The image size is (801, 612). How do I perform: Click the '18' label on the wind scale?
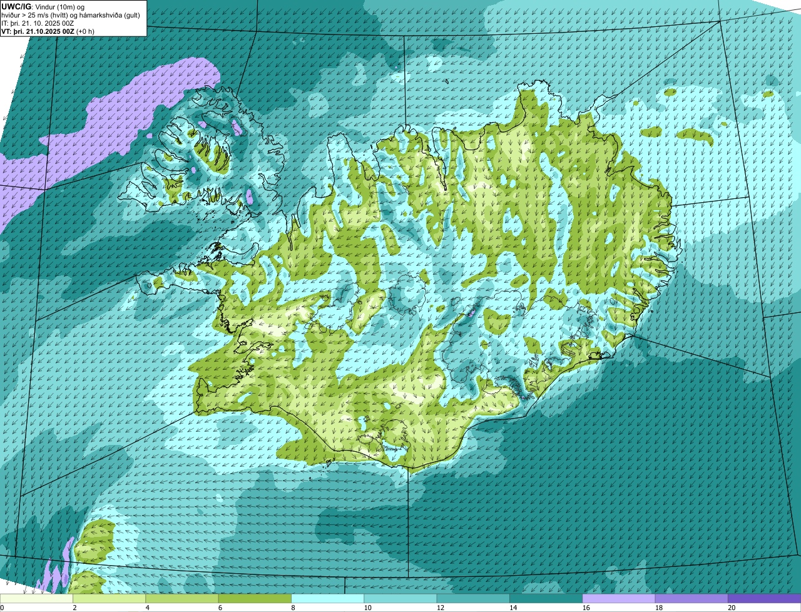click(658, 608)
